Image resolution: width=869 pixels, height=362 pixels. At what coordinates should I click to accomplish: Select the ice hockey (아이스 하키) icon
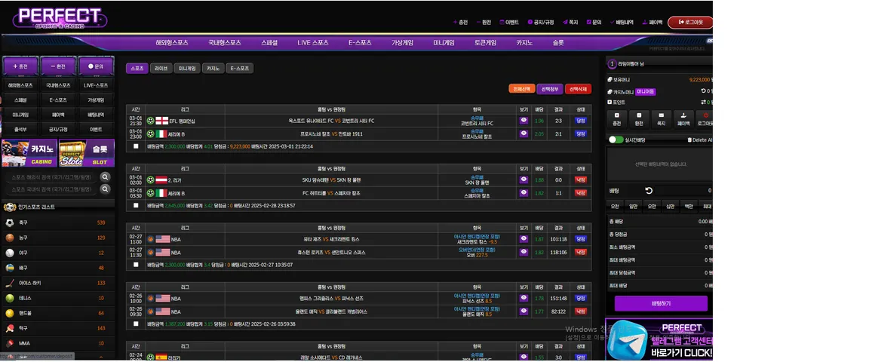(x=9, y=284)
